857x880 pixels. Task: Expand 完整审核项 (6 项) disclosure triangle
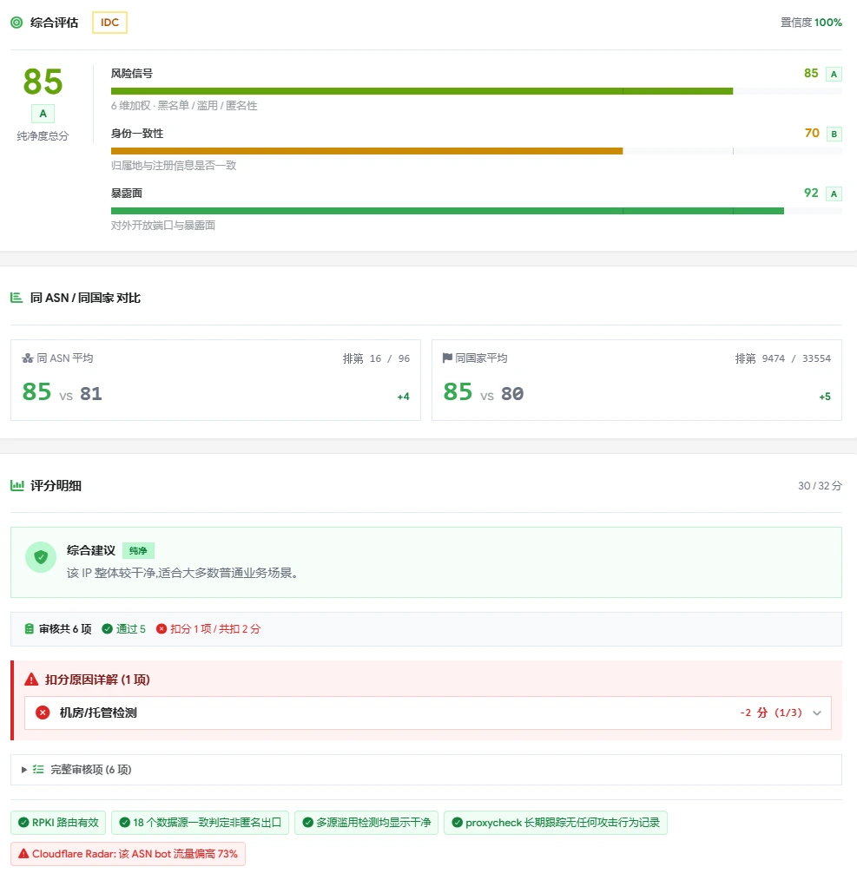pos(24,770)
